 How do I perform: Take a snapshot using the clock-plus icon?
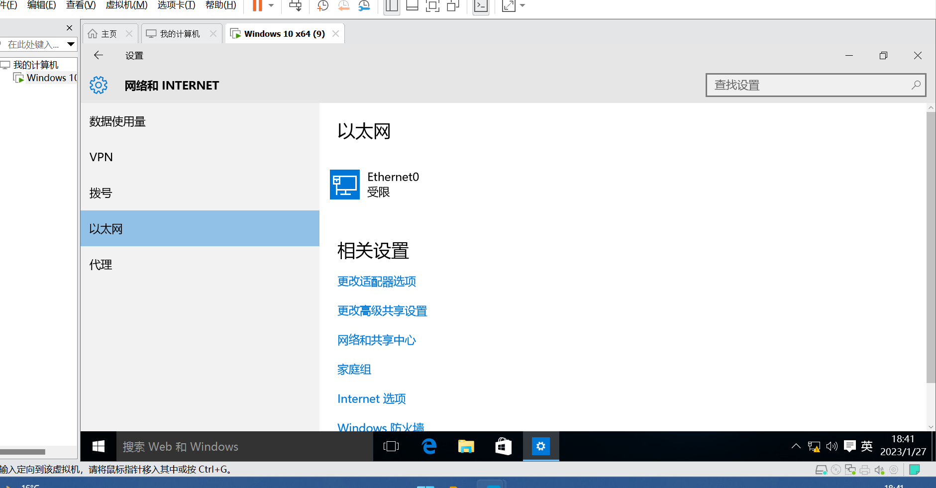tap(323, 5)
